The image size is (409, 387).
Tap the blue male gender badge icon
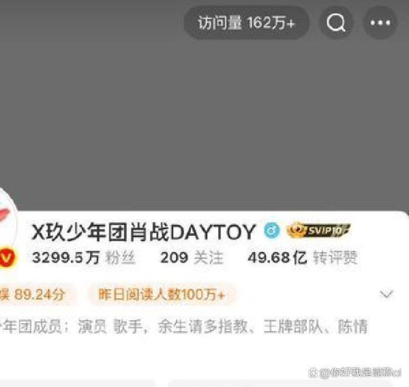tap(272, 230)
